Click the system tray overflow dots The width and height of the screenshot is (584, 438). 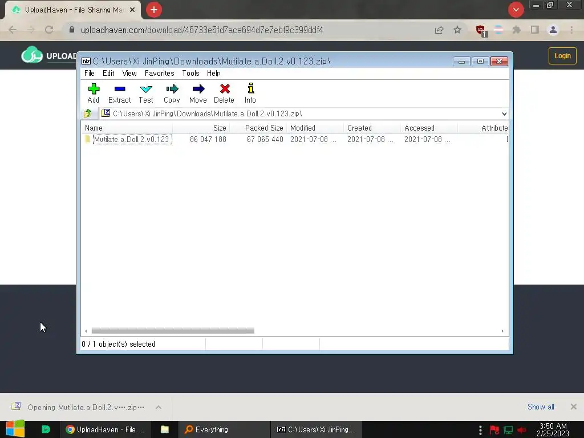(480, 430)
